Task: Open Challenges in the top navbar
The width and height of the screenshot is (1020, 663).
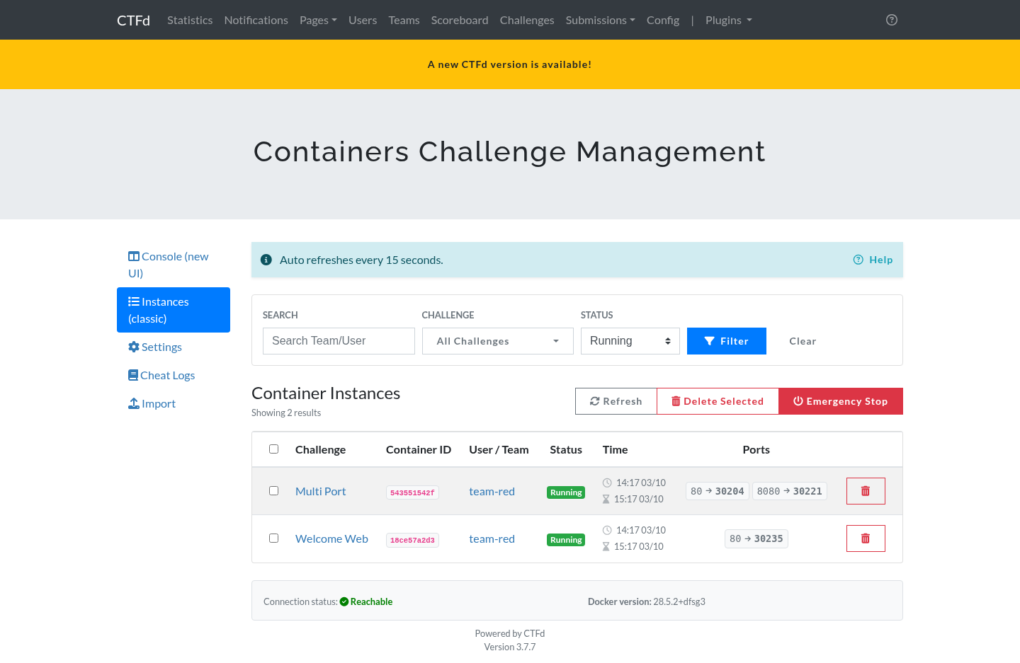Action: 527,20
